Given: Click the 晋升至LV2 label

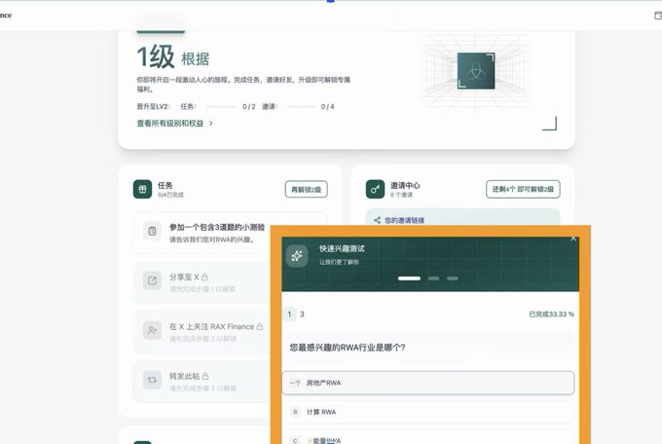Looking at the screenshot, I should (153, 106).
